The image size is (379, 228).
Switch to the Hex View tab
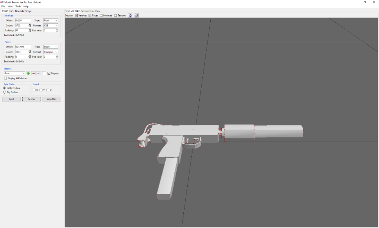(95, 11)
